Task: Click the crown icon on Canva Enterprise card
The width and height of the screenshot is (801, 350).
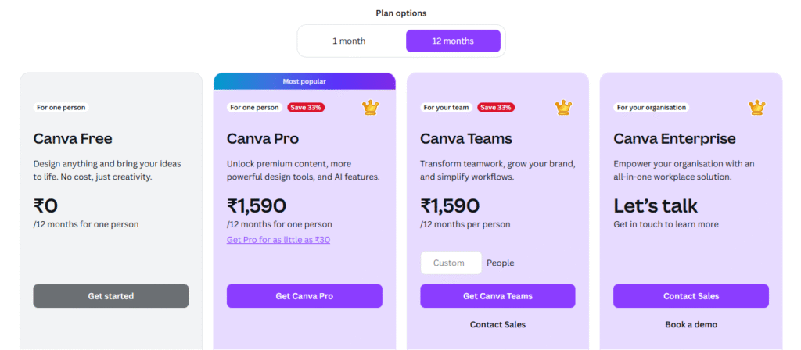Action: pyautogui.click(x=756, y=107)
